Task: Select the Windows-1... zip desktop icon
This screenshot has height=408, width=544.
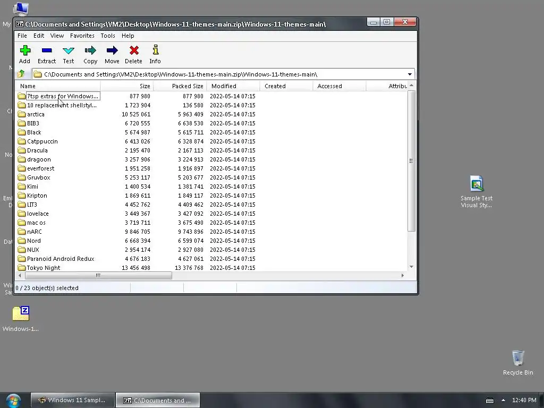Action: pyautogui.click(x=21, y=313)
